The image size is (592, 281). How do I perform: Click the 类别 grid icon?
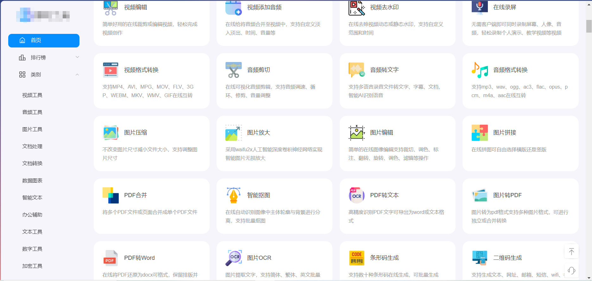[22, 74]
